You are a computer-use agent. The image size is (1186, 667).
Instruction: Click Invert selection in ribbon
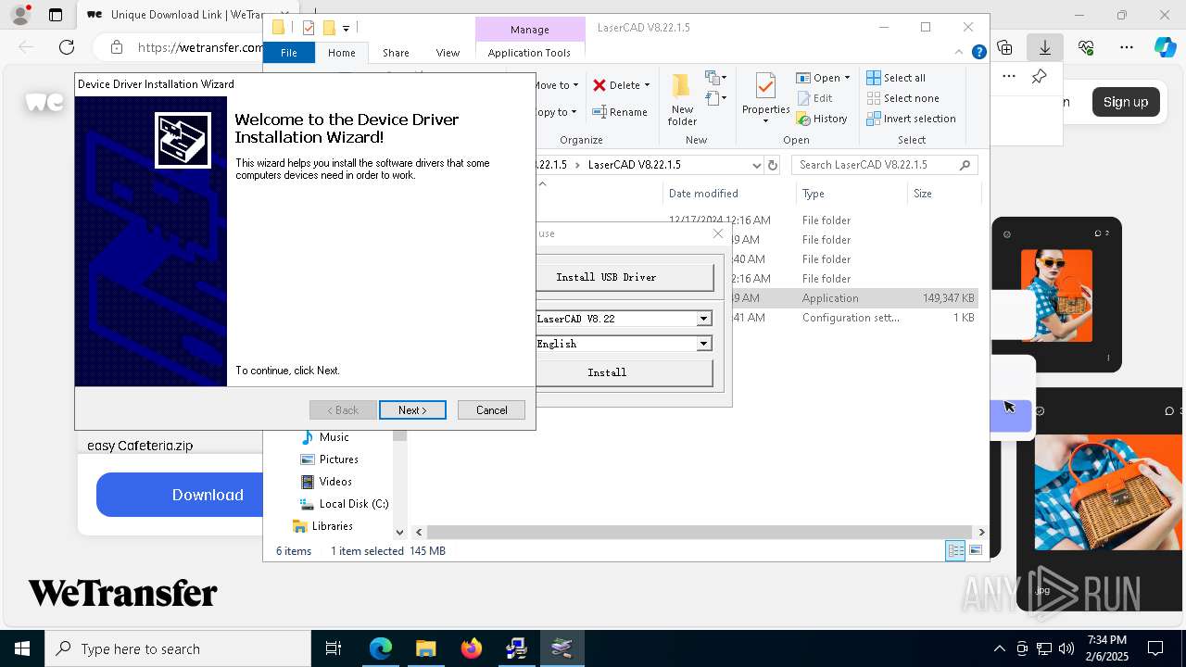point(911,119)
